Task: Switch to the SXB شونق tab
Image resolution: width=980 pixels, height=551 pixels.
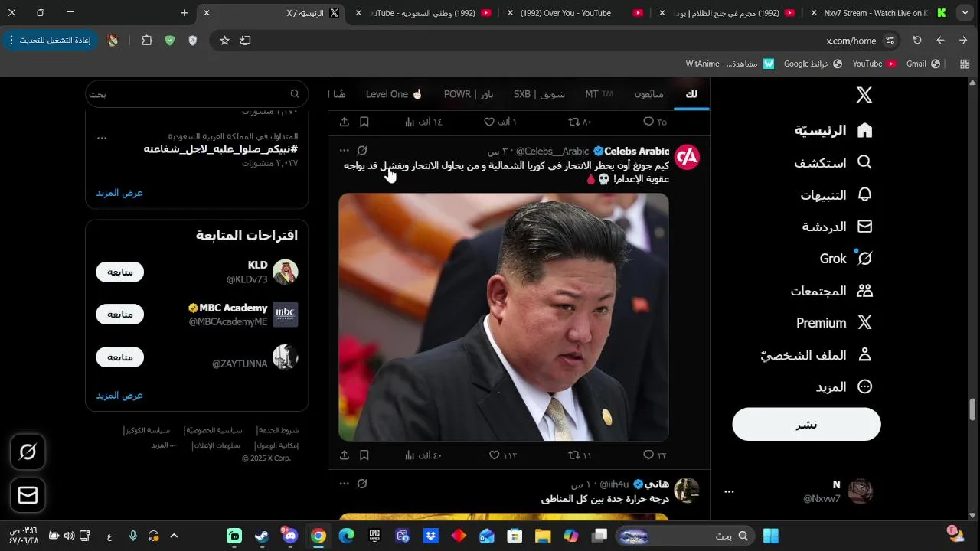Action: click(x=539, y=94)
